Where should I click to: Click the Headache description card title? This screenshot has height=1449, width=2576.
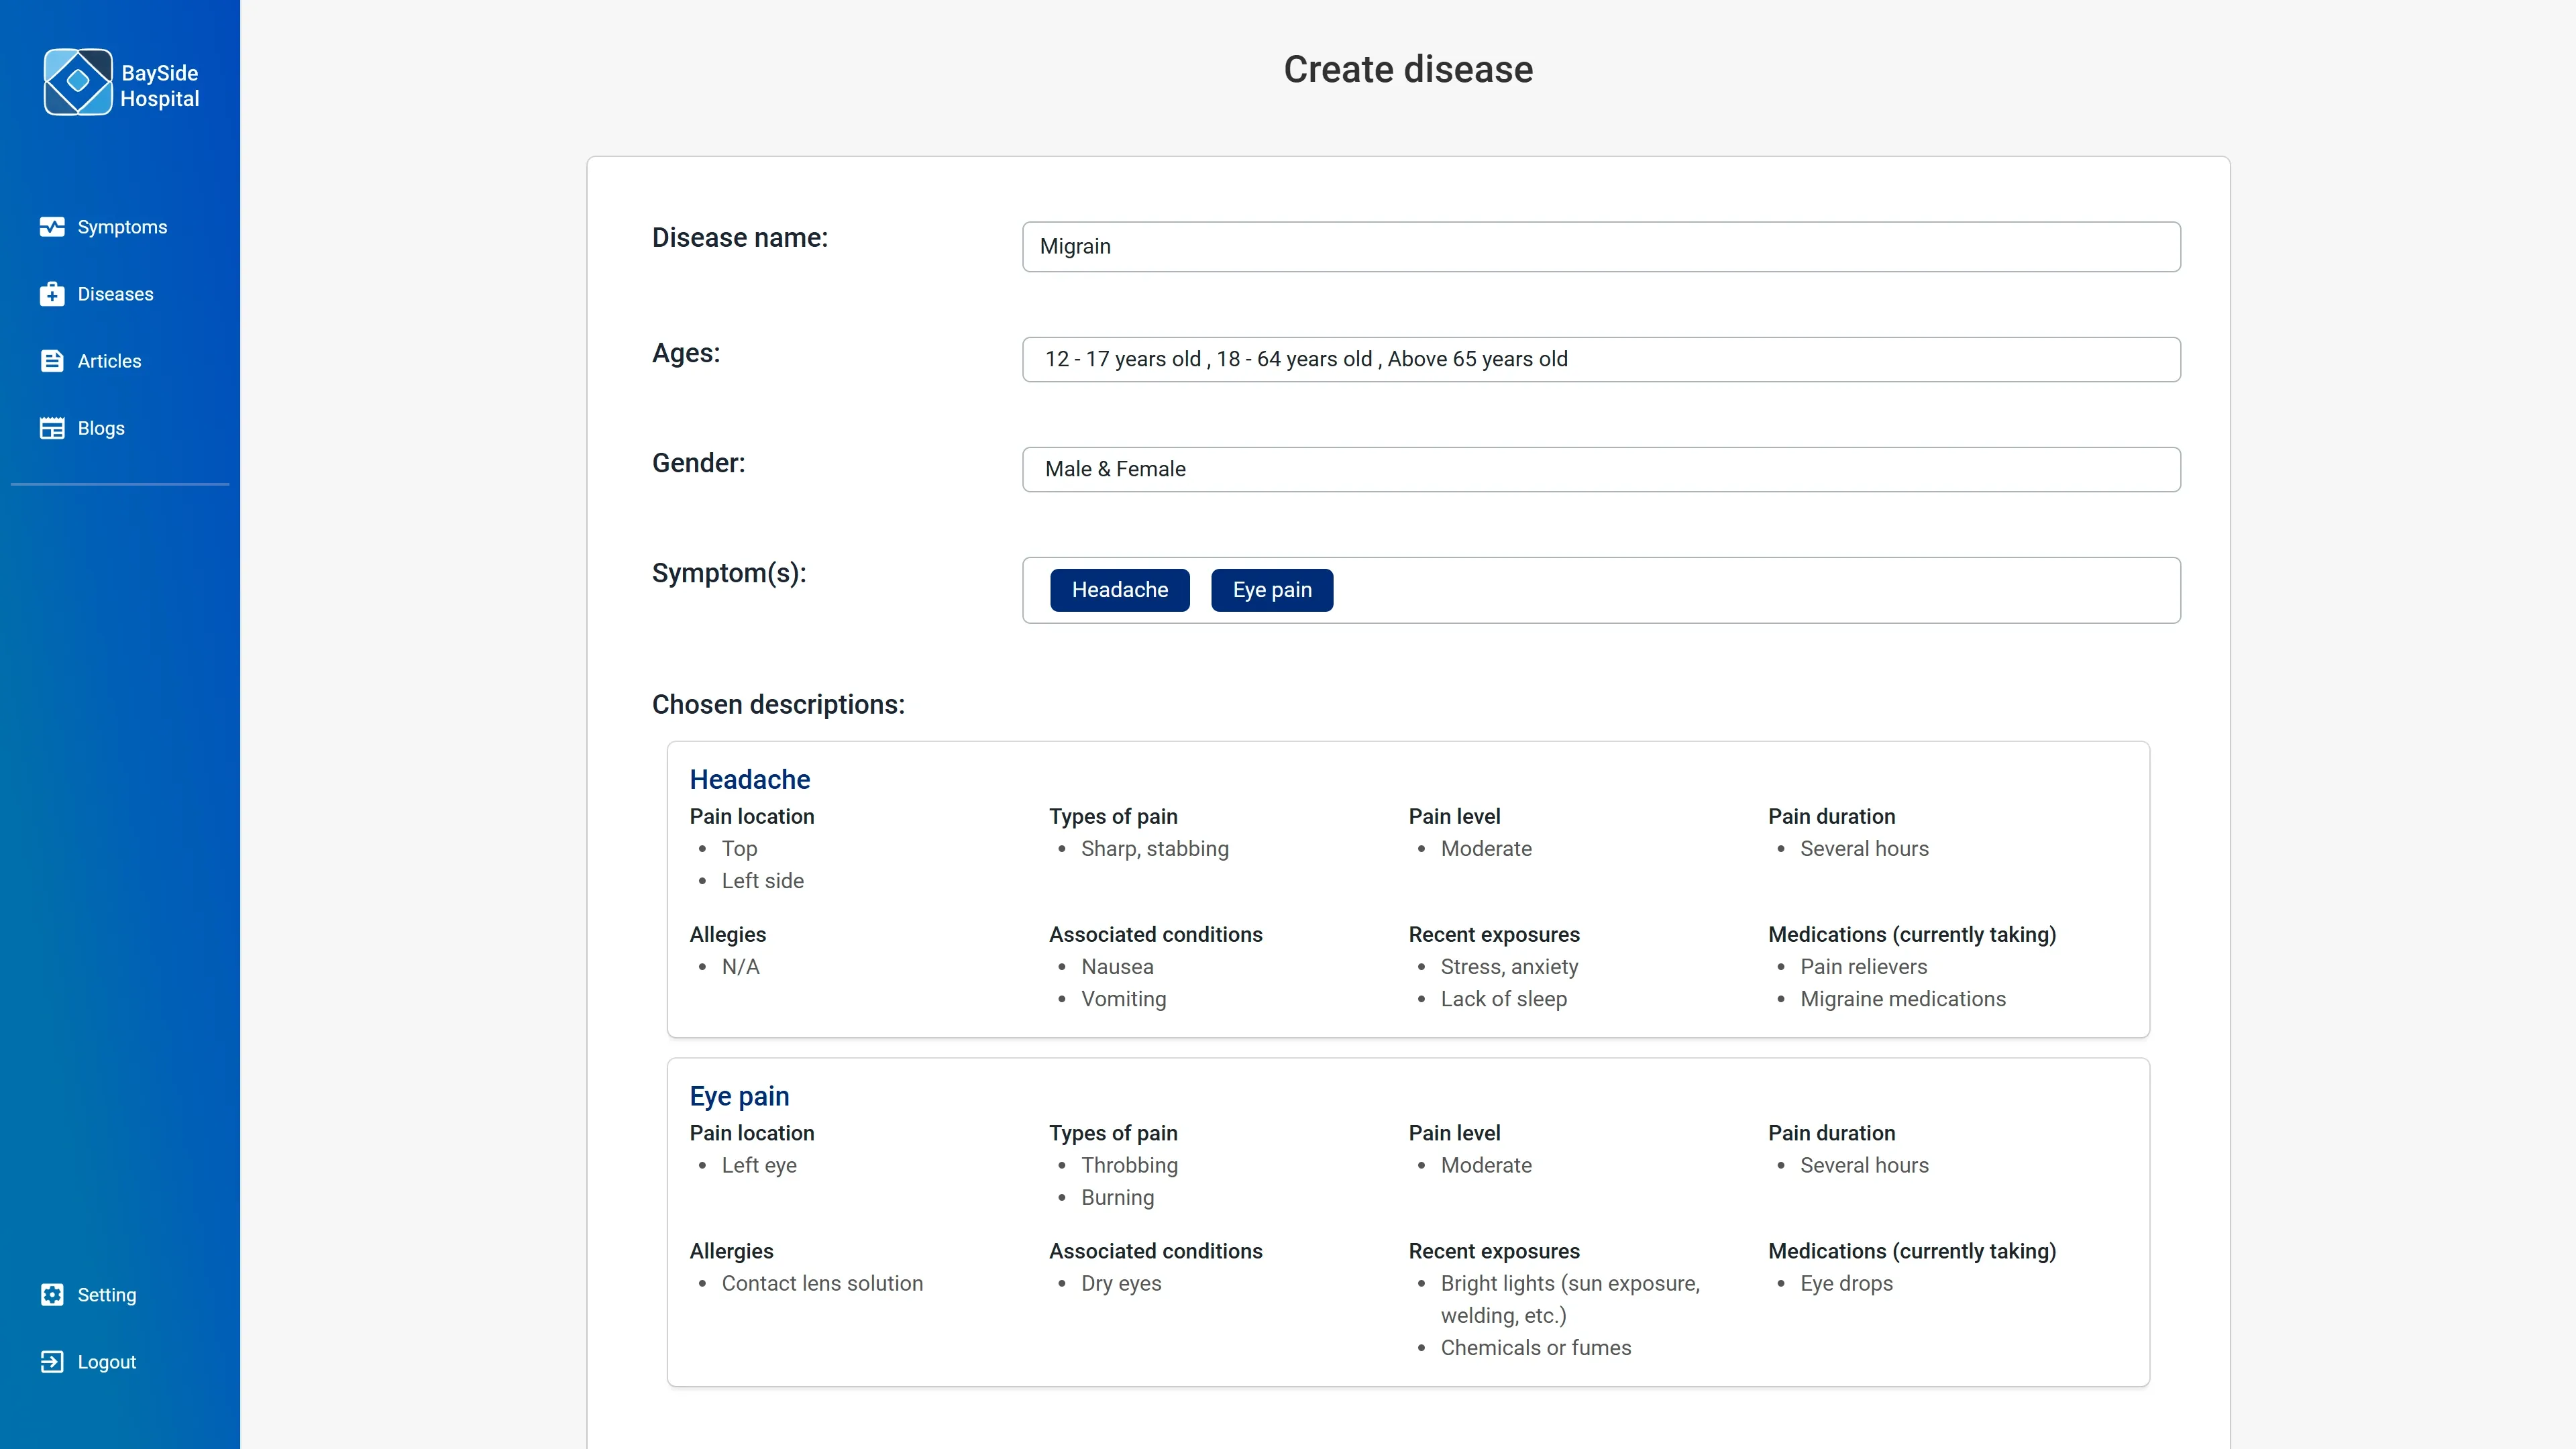[x=750, y=779]
